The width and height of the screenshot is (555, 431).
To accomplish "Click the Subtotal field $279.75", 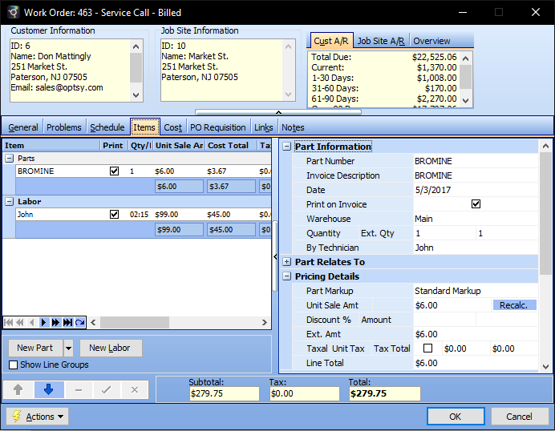I will 225,393.
